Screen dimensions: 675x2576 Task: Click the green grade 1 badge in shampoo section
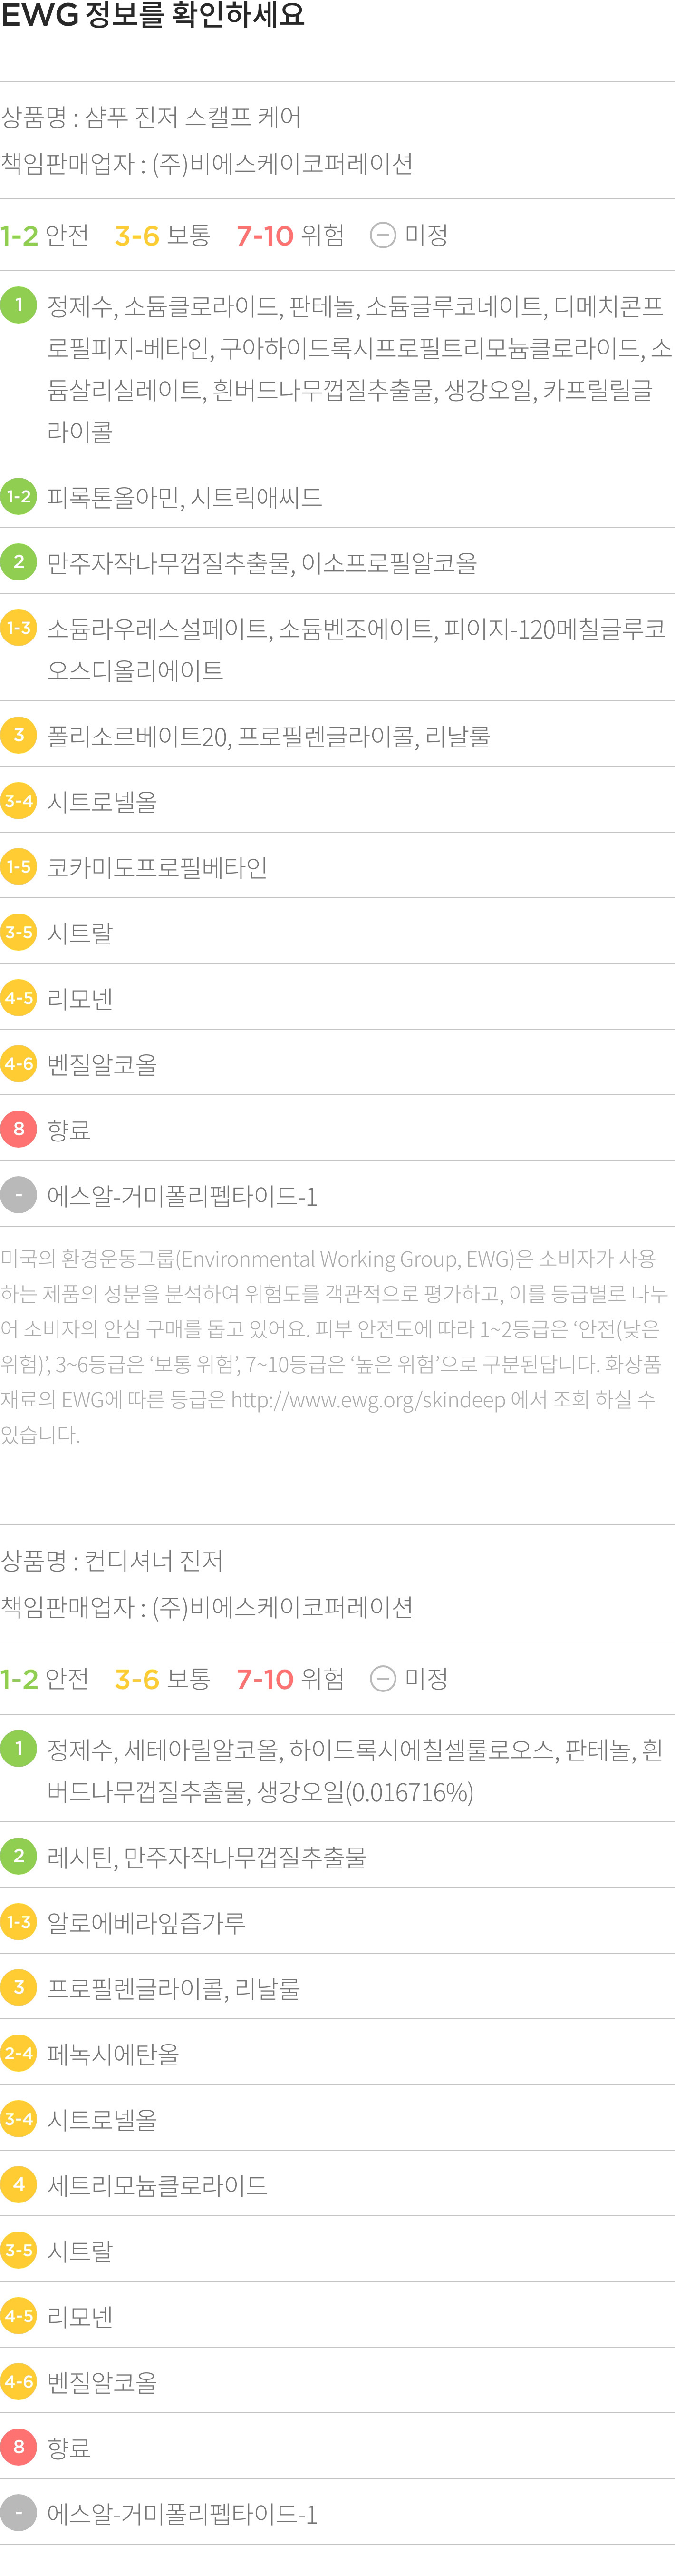[19, 305]
